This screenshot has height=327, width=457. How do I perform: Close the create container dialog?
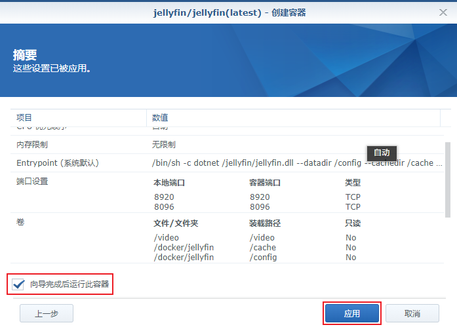coord(443,12)
